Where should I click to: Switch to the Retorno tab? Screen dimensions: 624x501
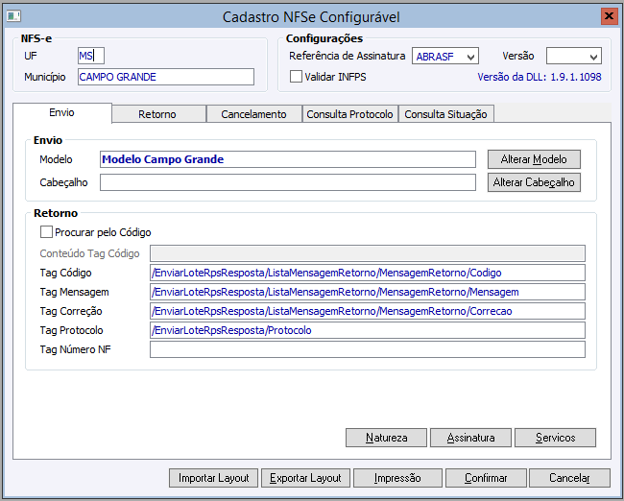157,114
